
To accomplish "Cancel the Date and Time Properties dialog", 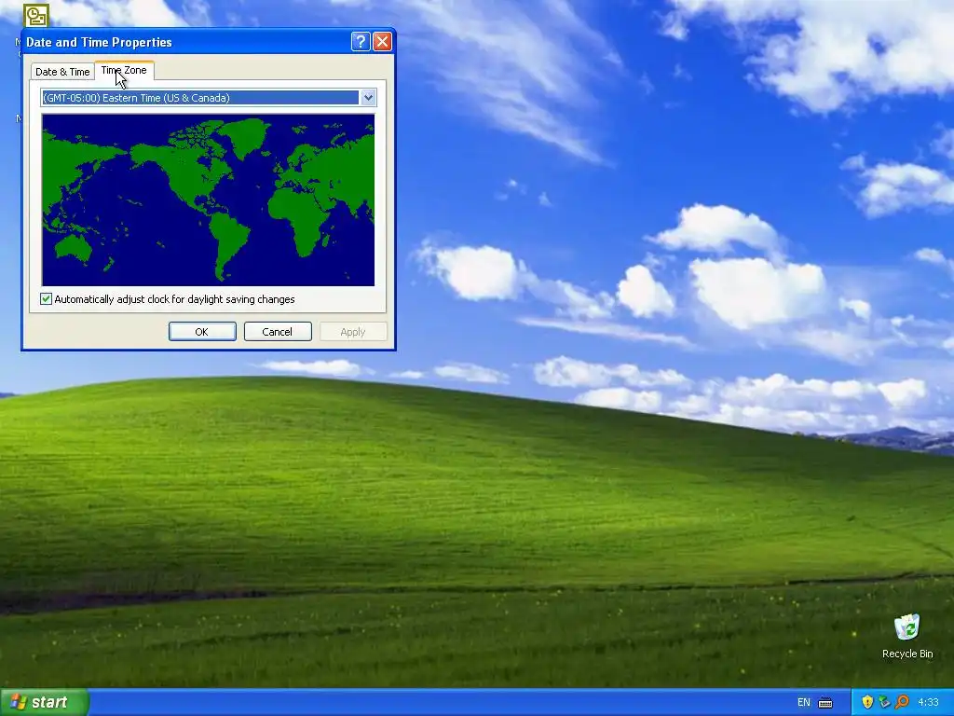I will pos(278,332).
